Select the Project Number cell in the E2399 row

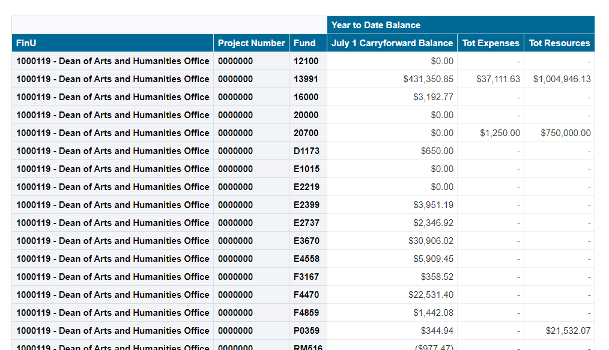point(235,205)
